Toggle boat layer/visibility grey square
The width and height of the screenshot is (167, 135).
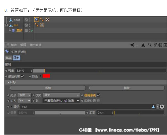[26, 20]
